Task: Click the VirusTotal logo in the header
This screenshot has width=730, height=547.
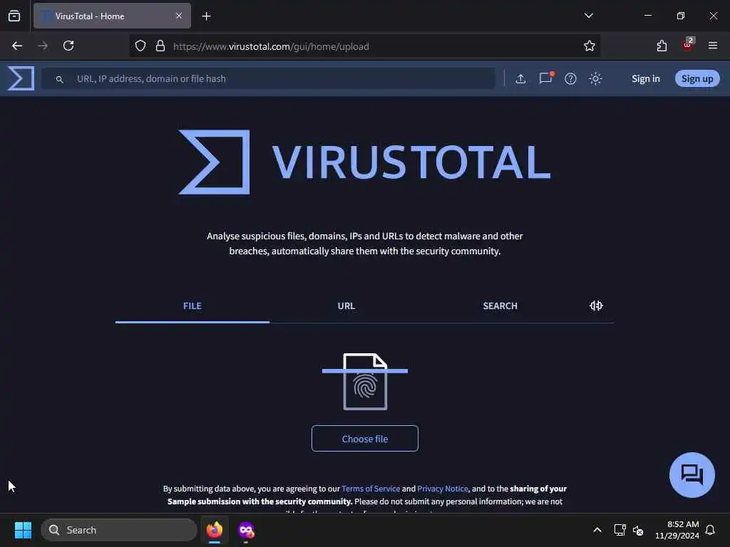Action: coord(21,78)
